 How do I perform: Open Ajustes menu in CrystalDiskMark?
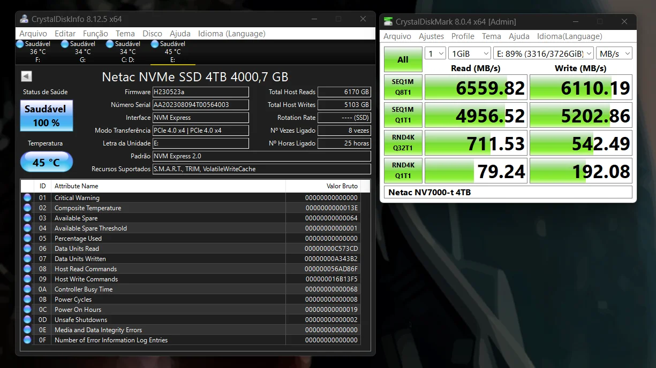[x=431, y=36]
